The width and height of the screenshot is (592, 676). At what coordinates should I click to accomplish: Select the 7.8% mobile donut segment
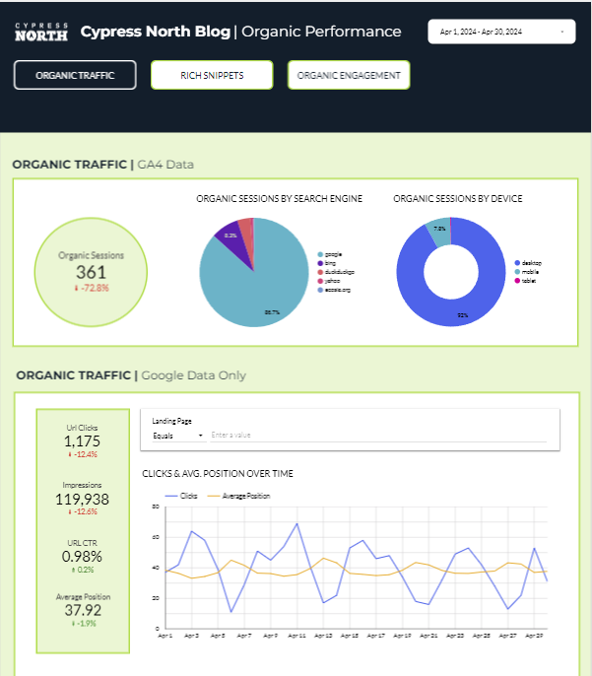click(x=439, y=232)
